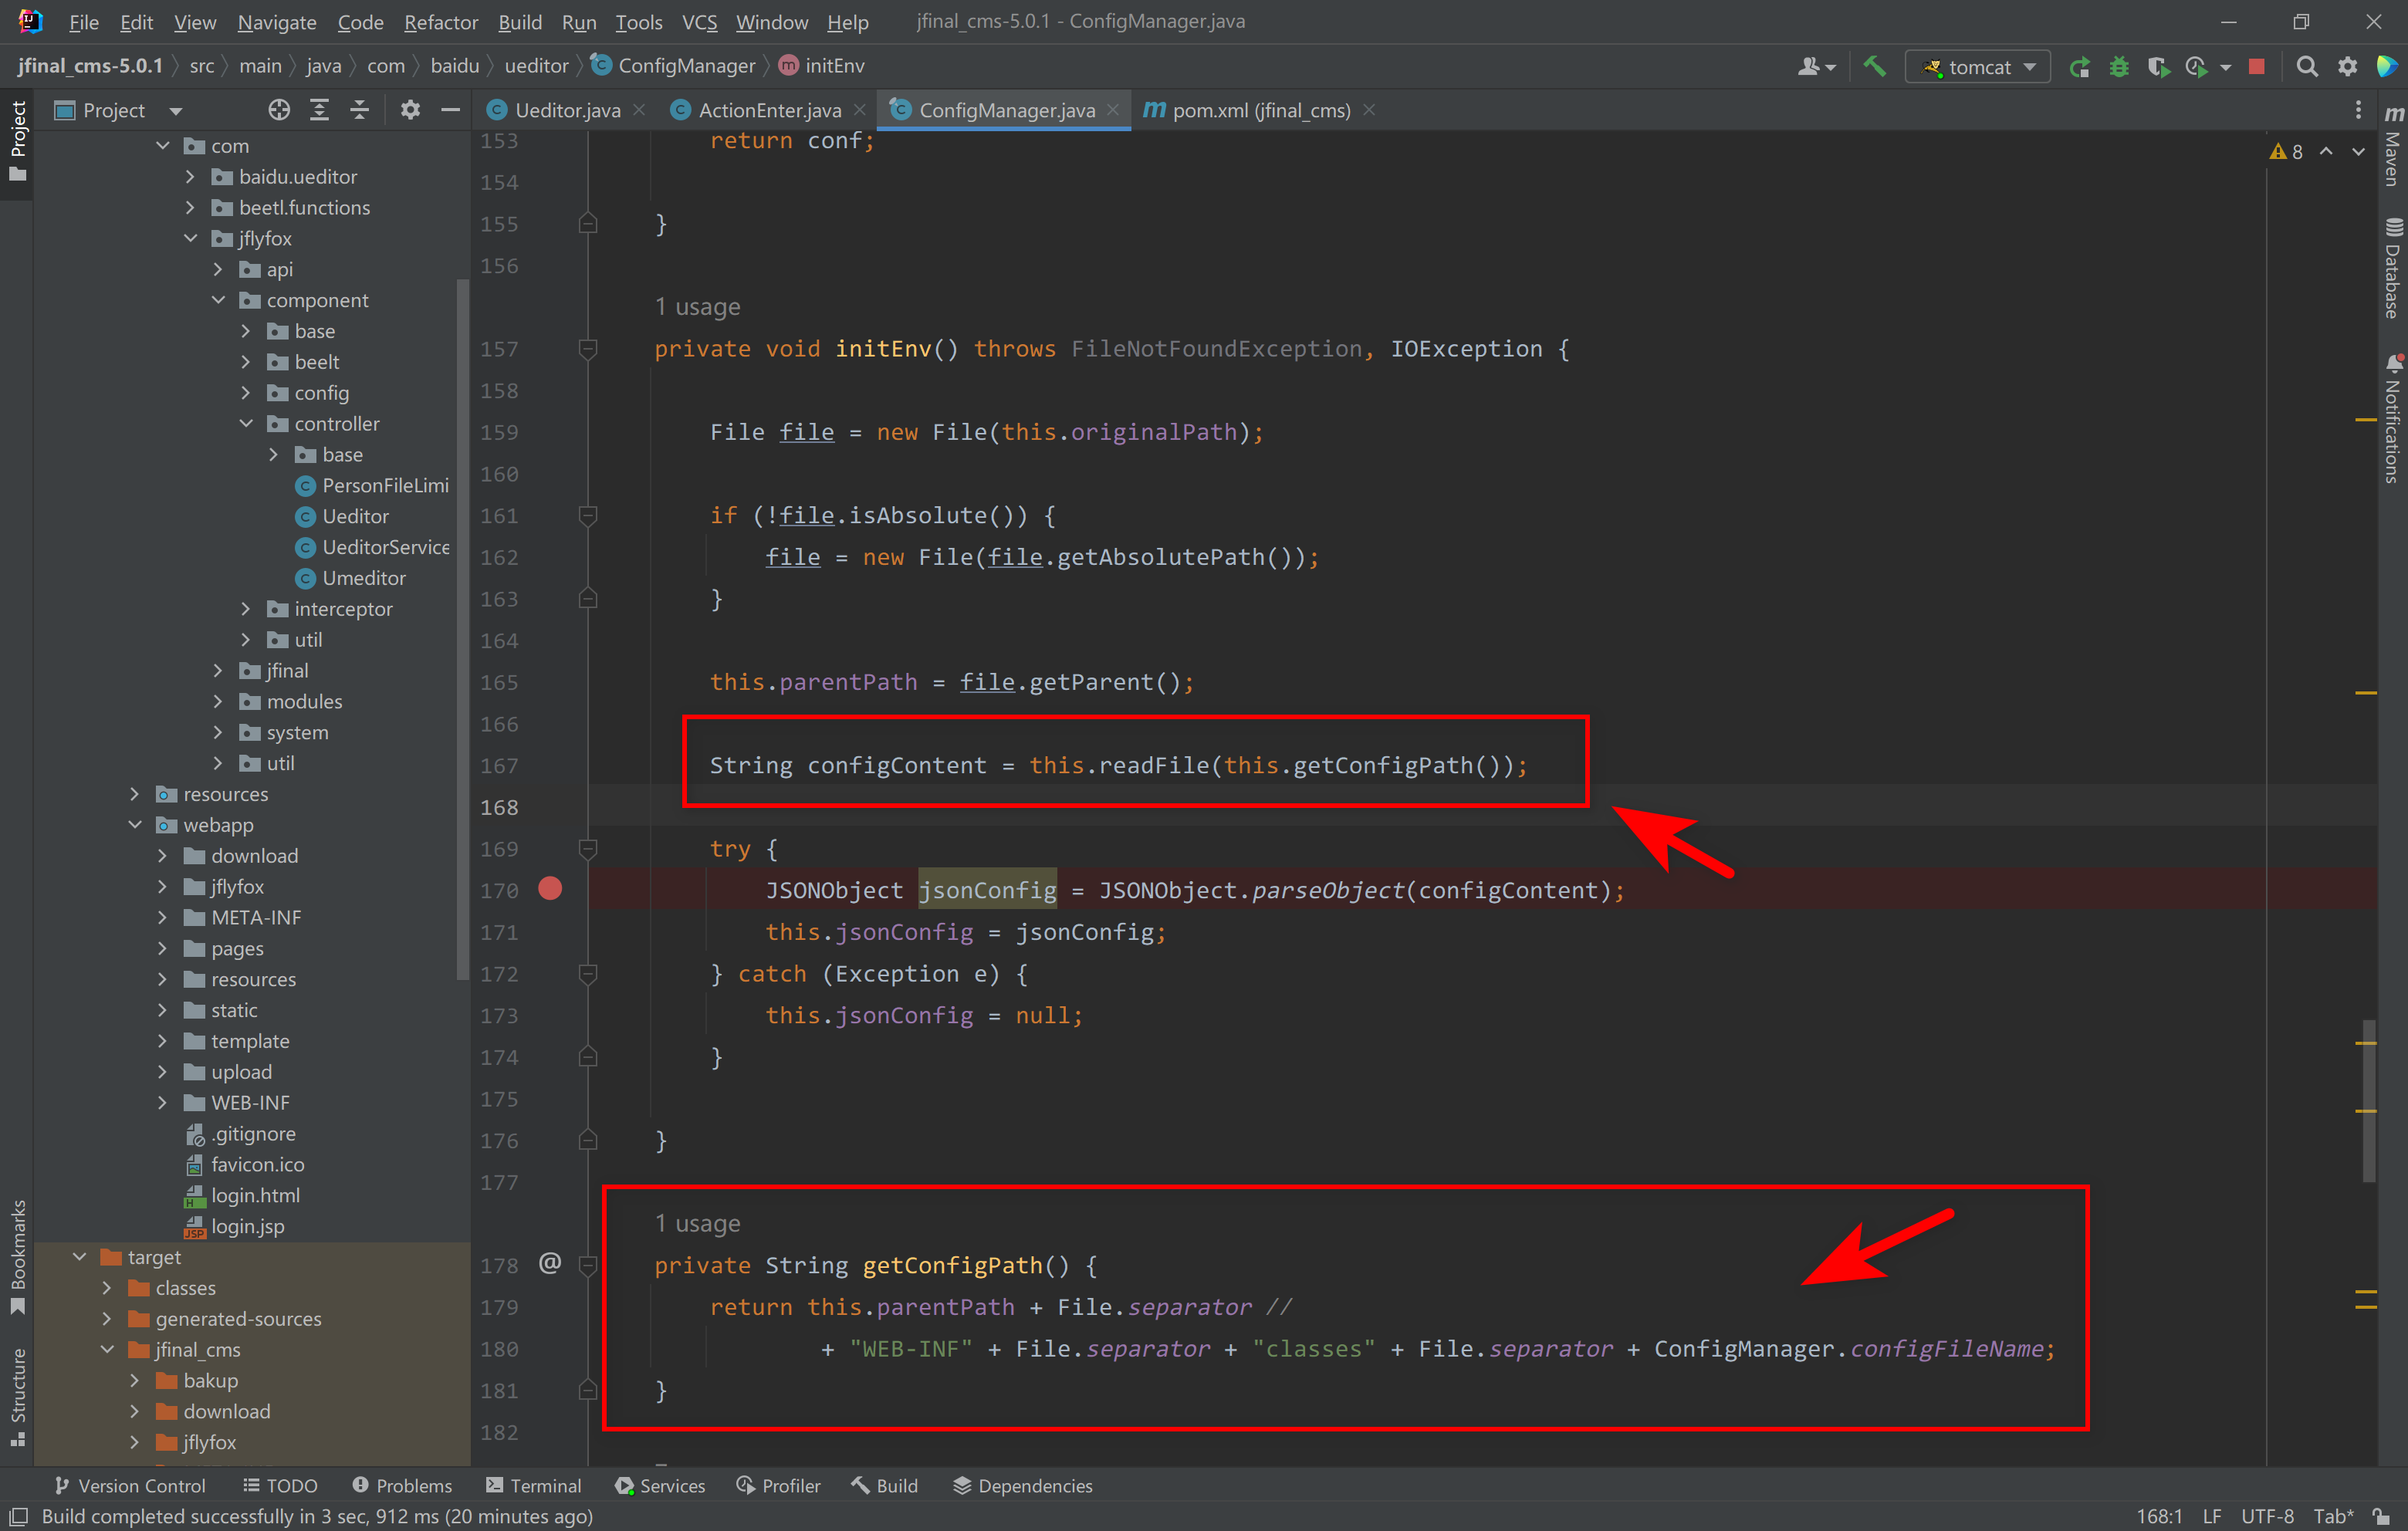Click the Select Opened File target icon
The width and height of the screenshot is (2408, 1531).
tap(279, 110)
